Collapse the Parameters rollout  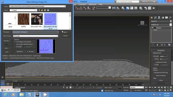tap(161, 50)
